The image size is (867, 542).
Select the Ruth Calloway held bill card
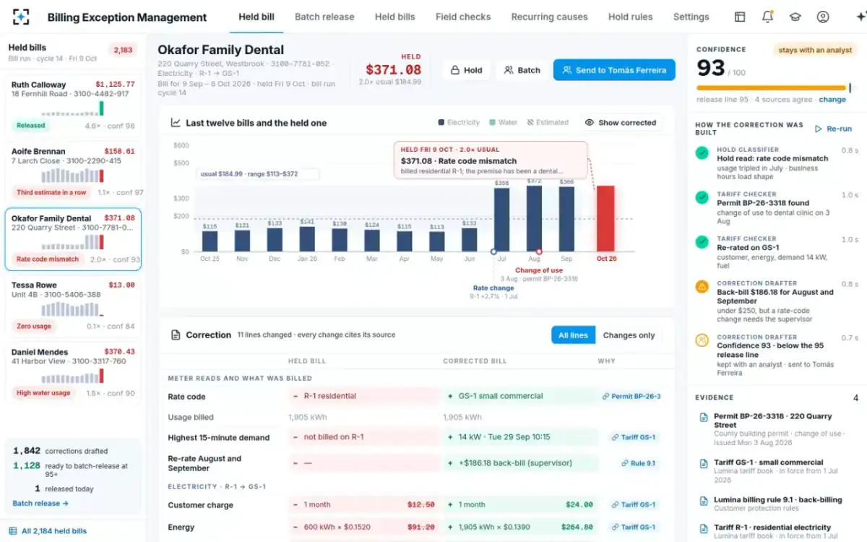click(73, 105)
